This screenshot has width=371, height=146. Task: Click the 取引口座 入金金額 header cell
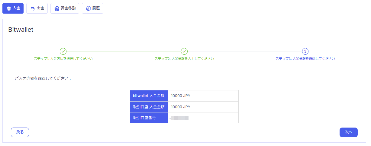click(149, 107)
